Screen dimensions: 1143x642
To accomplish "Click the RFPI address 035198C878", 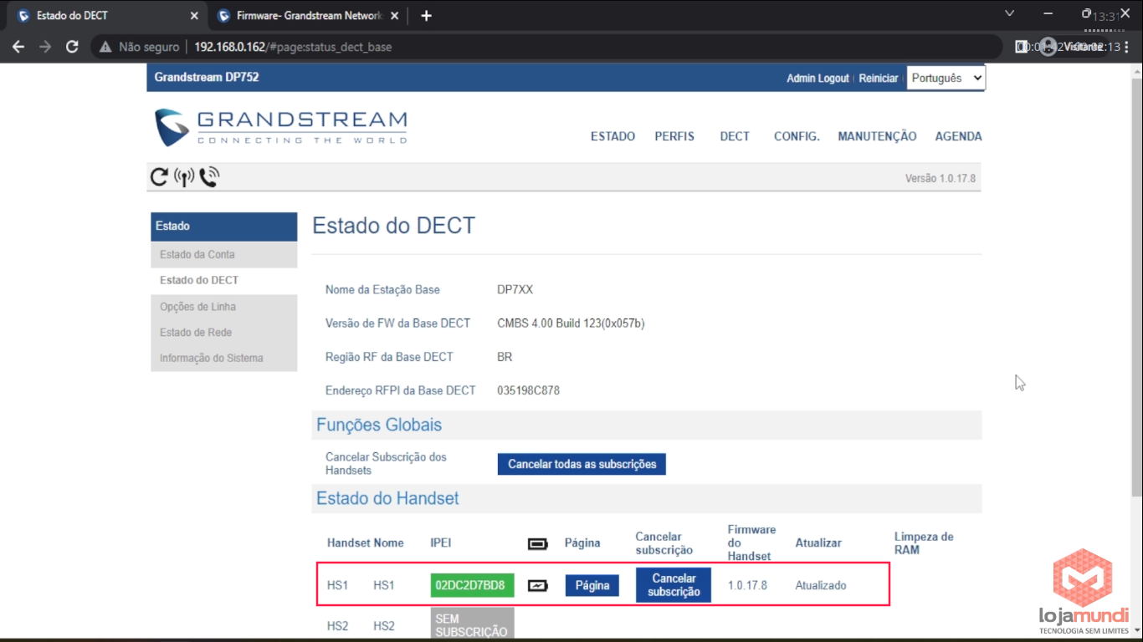I will (x=528, y=390).
